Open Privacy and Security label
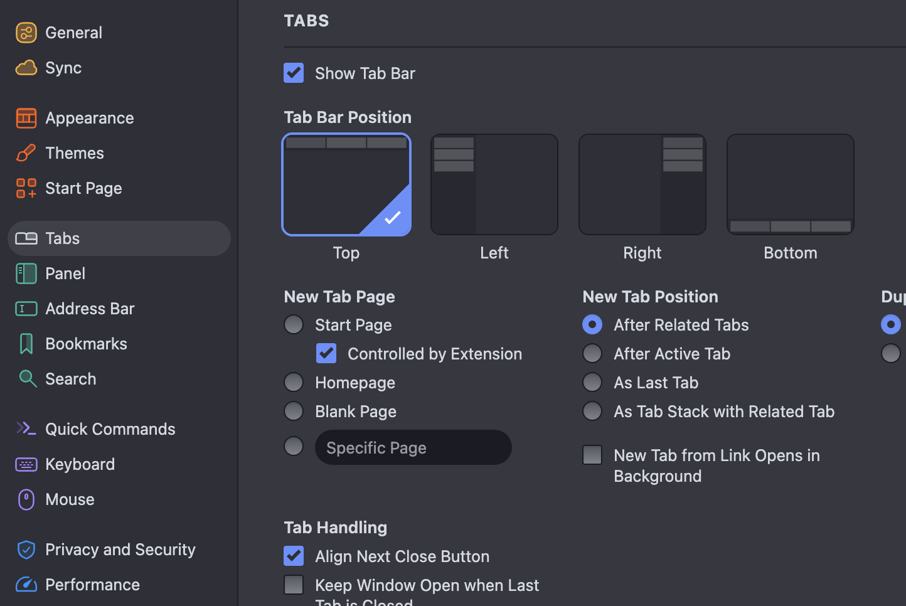 click(x=120, y=550)
